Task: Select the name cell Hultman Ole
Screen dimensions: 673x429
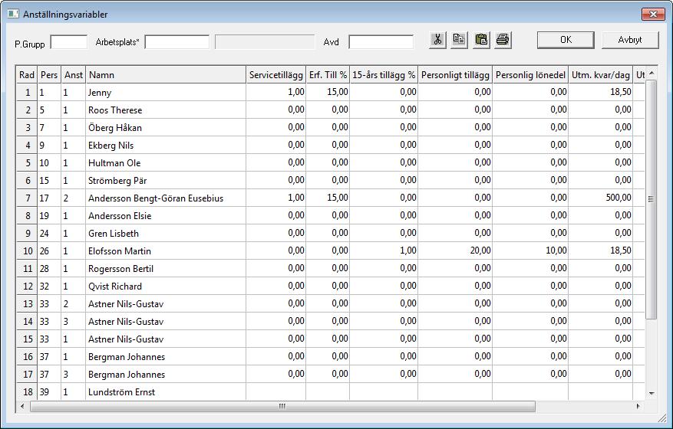Action: click(166, 162)
